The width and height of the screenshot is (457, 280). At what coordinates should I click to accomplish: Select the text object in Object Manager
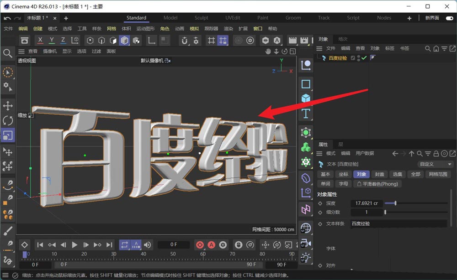click(x=338, y=58)
